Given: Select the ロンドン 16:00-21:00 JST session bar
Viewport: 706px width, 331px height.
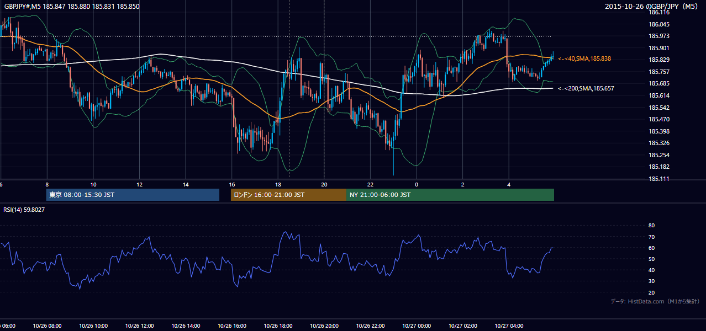Looking at the screenshot, I should tap(288, 195).
